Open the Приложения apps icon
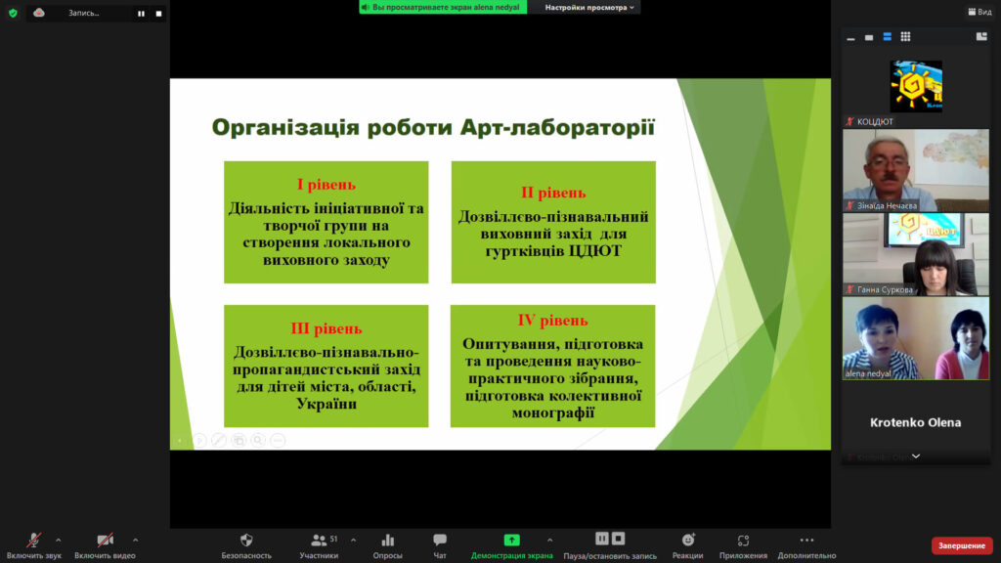Viewport: 1001px width, 563px height. pyautogui.click(x=743, y=540)
